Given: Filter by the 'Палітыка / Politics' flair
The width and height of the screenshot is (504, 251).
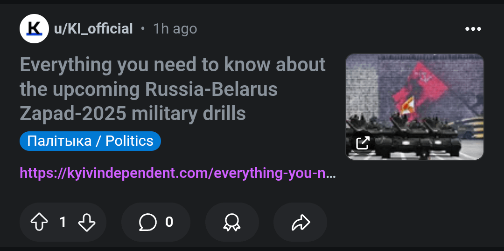Looking at the screenshot, I should pos(90,141).
